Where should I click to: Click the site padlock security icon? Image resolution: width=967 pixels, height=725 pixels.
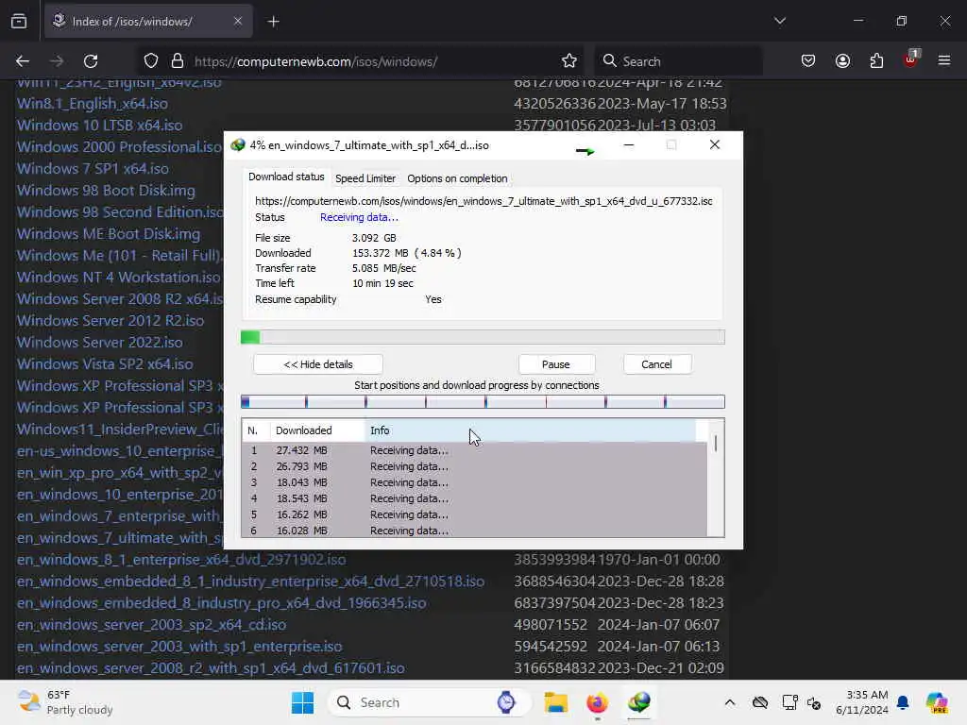pos(178,61)
